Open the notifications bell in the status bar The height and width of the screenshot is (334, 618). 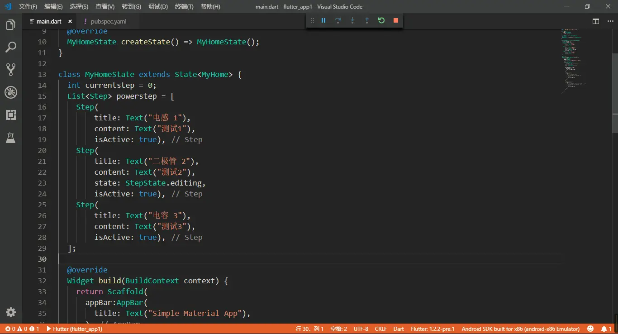606,329
